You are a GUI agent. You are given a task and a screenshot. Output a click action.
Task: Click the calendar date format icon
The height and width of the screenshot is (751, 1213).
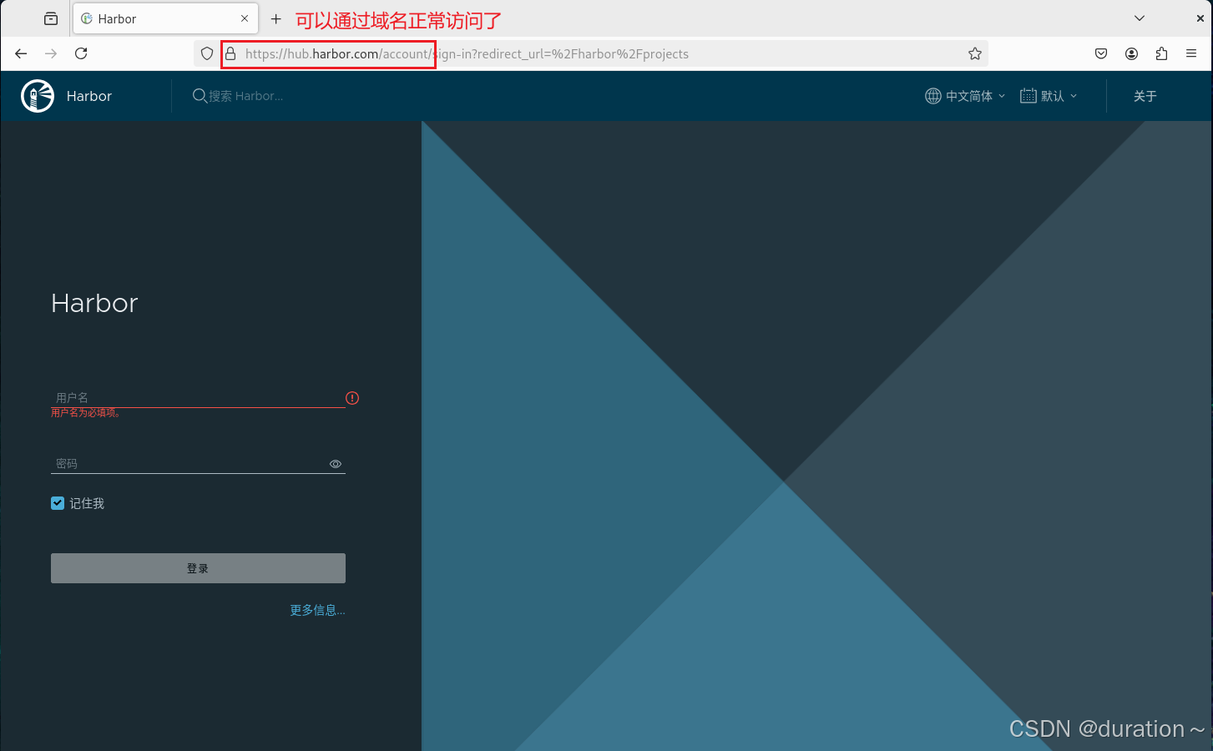(1029, 96)
